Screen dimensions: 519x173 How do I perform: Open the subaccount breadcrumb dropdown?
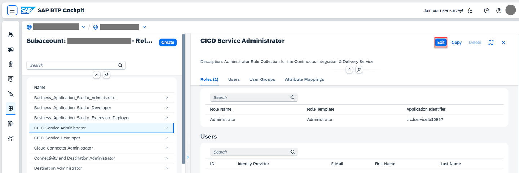[x=144, y=27]
